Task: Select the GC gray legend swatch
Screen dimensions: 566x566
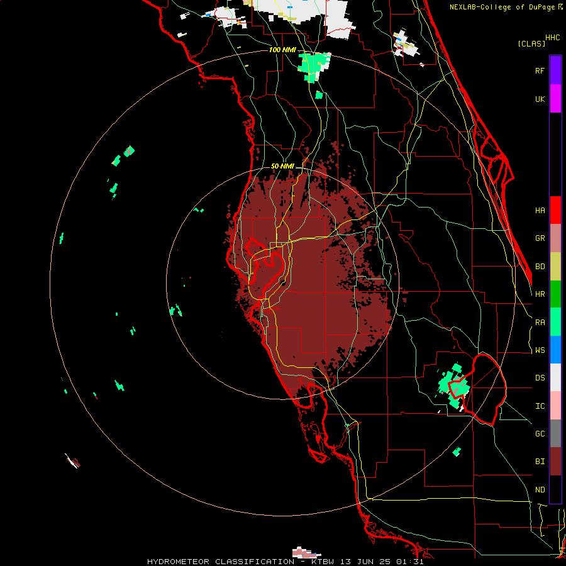Action: (555, 433)
